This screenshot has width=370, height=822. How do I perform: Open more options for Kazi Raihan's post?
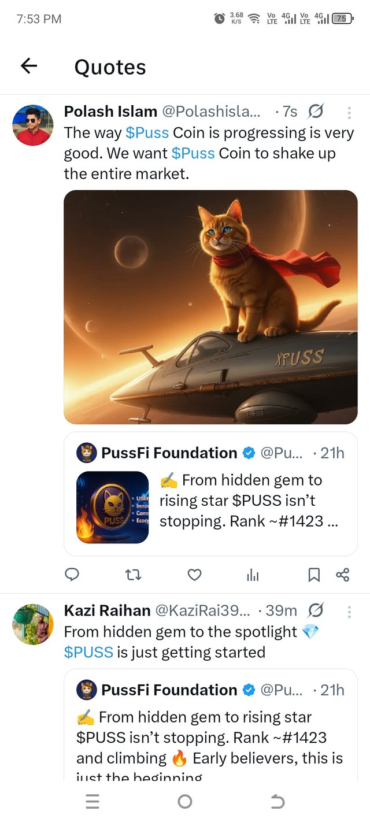pos(349,611)
